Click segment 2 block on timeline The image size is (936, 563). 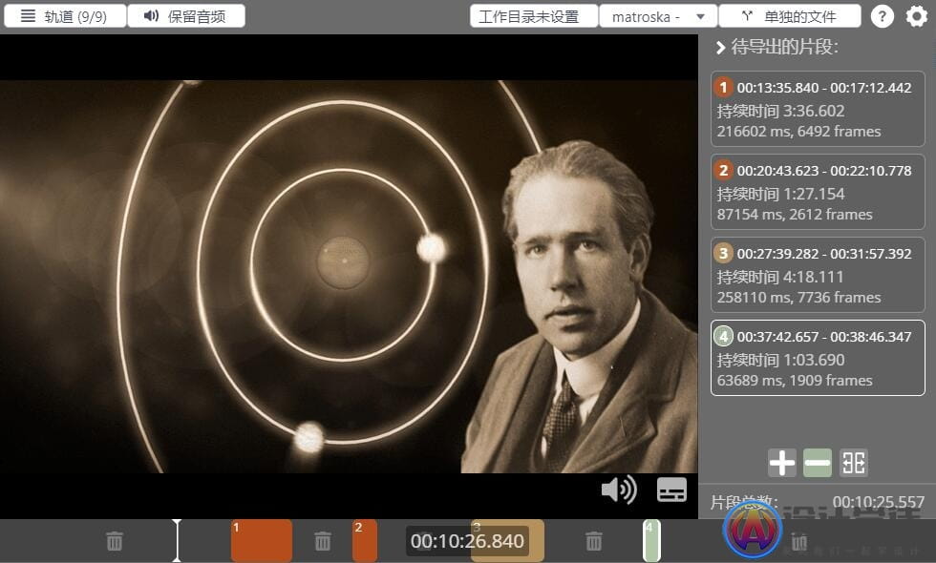(365, 541)
